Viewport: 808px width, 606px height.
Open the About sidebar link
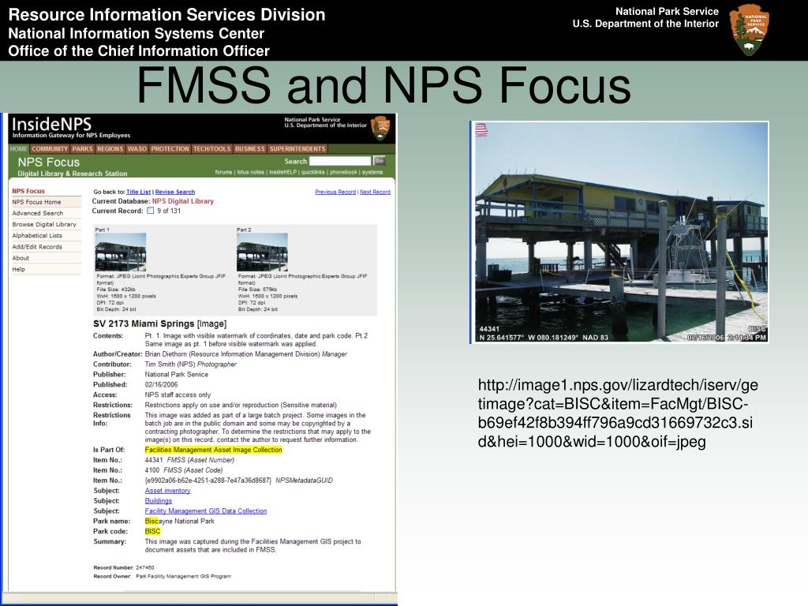21,258
